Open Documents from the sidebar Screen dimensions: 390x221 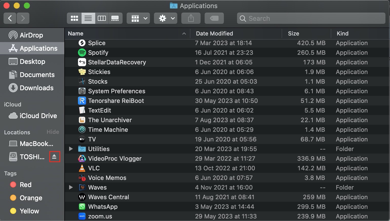32,75
